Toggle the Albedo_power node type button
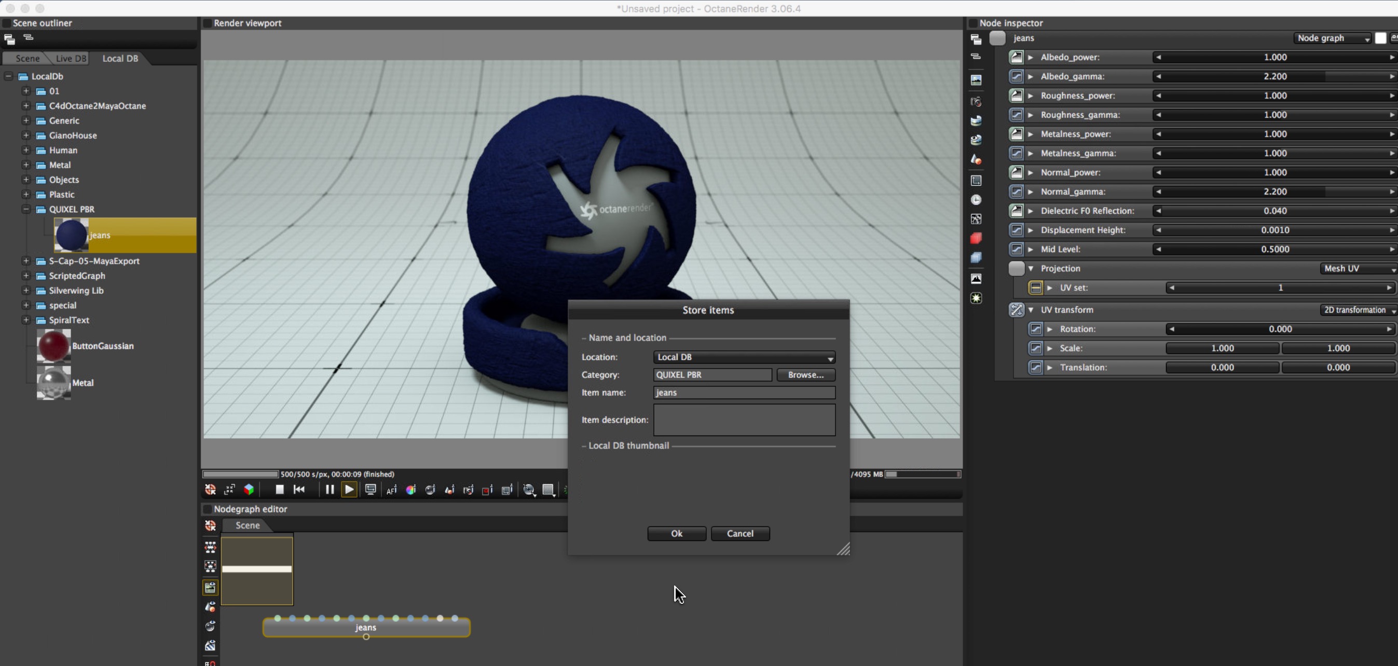The width and height of the screenshot is (1398, 666). click(1016, 57)
